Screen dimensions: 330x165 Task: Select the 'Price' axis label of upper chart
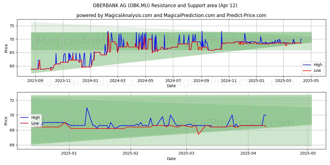pyautogui.click(x=6, y=48)
